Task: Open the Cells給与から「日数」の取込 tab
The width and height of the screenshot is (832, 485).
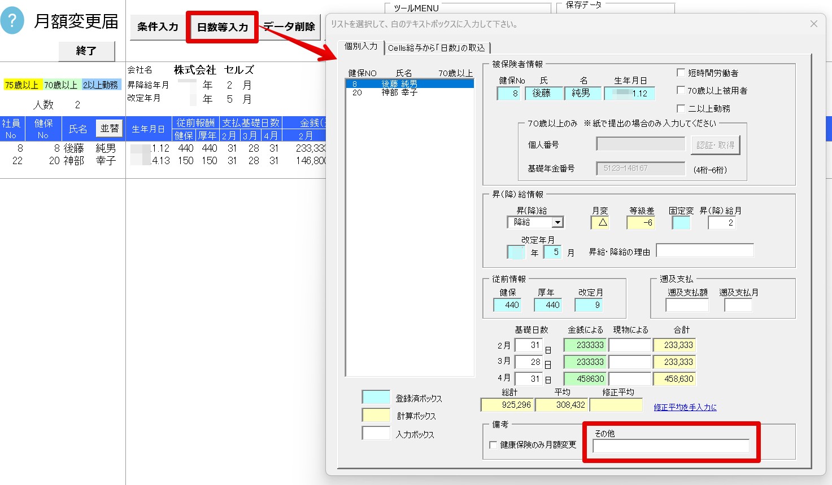Action: (436, 48)
